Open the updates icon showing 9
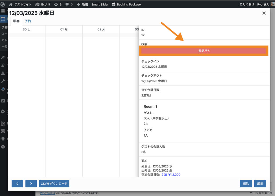Image resolution: width=275 pixels, height=196 pixels. pyautogui.click(x=56, y=4)
